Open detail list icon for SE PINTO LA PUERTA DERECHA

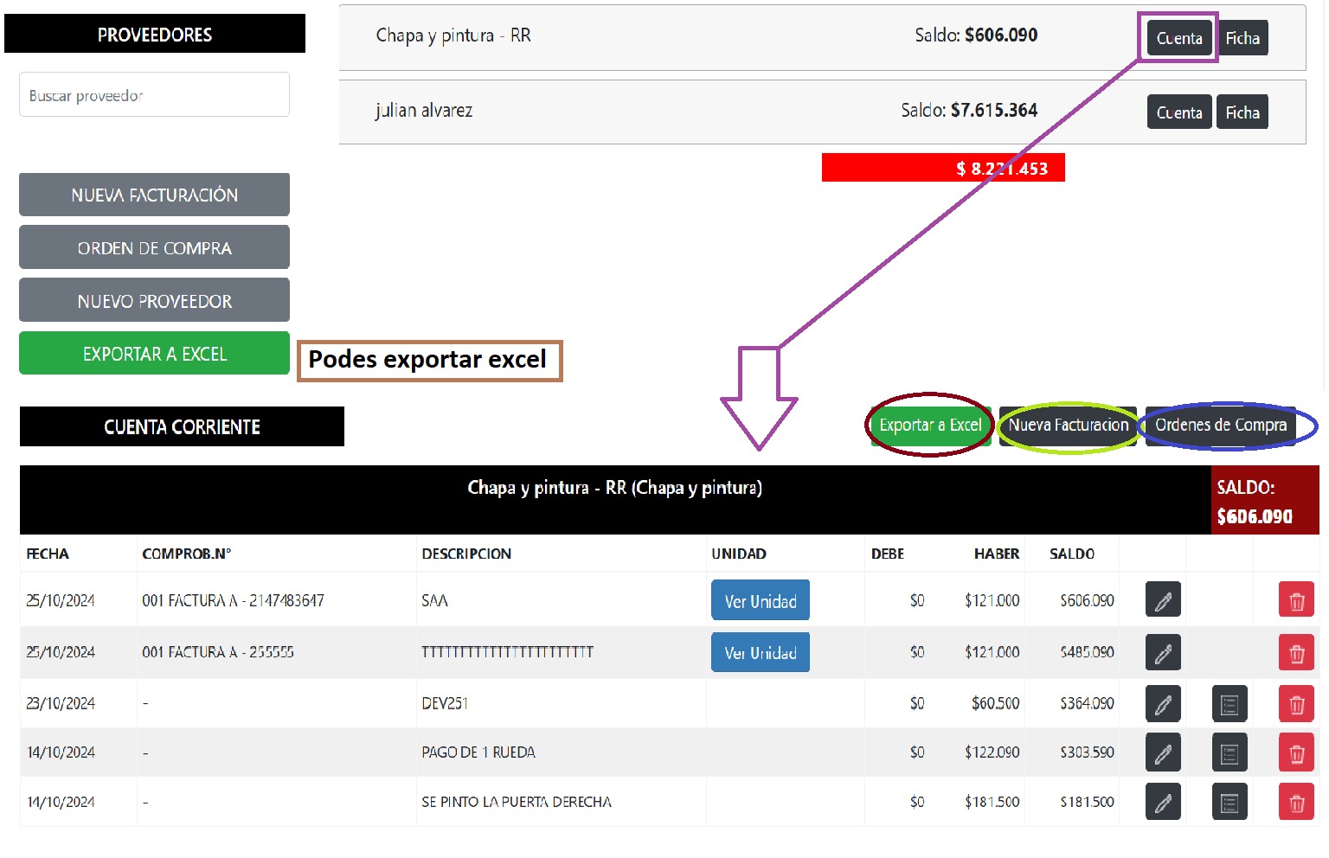click(1229, 803)
